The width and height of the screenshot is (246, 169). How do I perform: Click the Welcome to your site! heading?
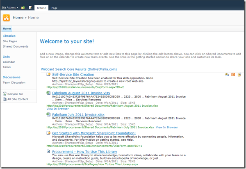(x=67, y=41)
